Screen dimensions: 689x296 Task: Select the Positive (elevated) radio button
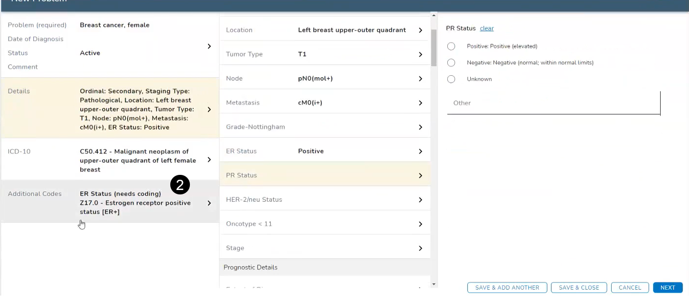pos(451,46)
